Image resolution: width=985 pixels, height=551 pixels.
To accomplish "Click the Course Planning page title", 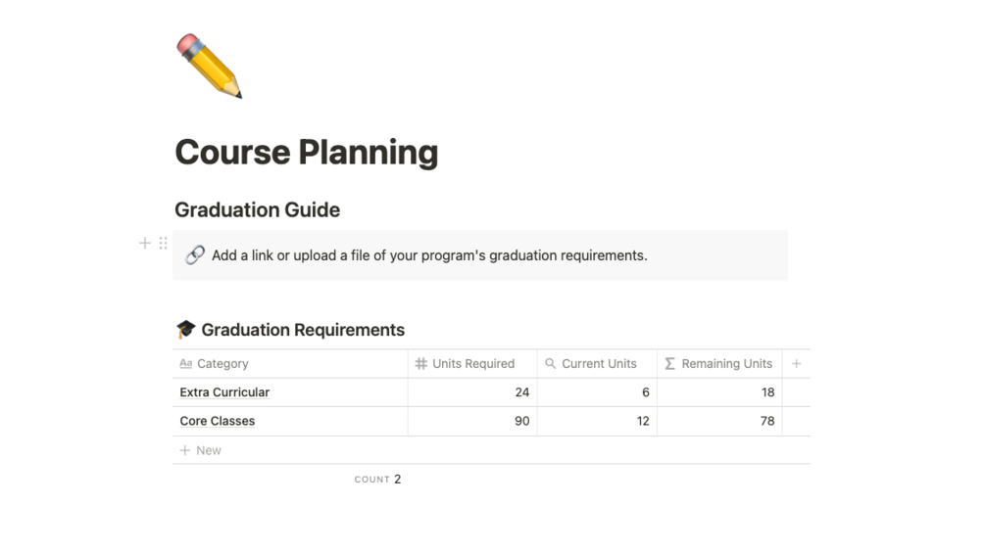I will pos(306,153).
